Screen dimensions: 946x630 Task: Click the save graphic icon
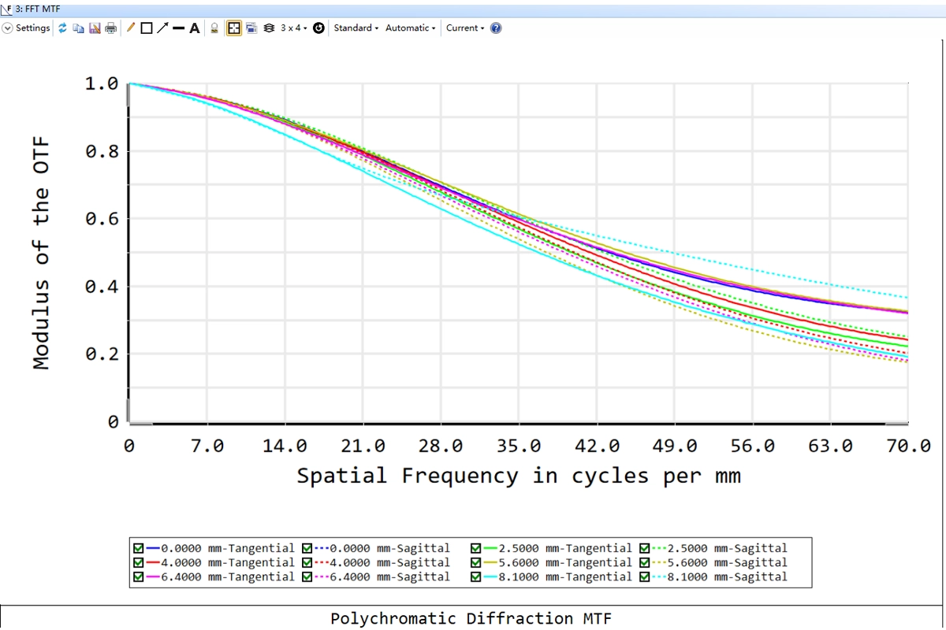[94, 28]
